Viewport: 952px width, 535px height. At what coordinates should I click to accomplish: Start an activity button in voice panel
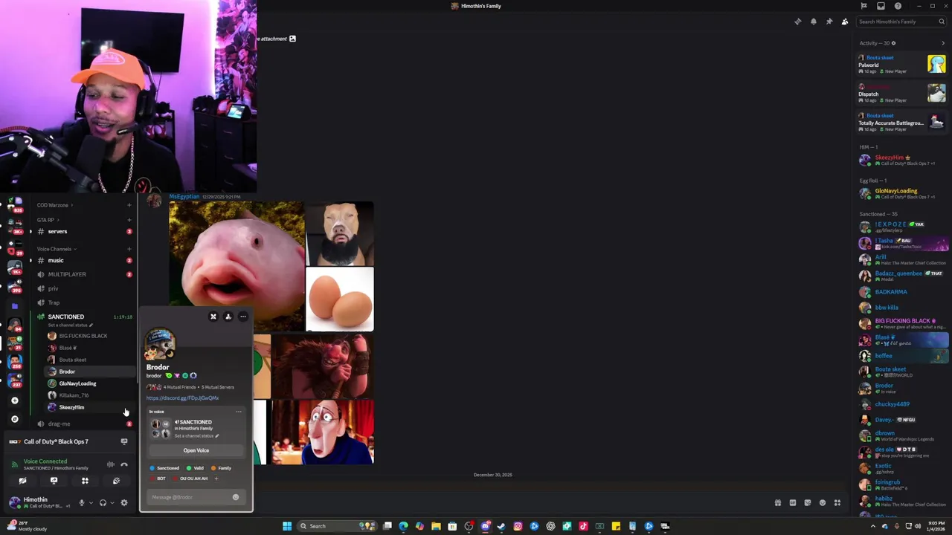click(x=85, y=481)
